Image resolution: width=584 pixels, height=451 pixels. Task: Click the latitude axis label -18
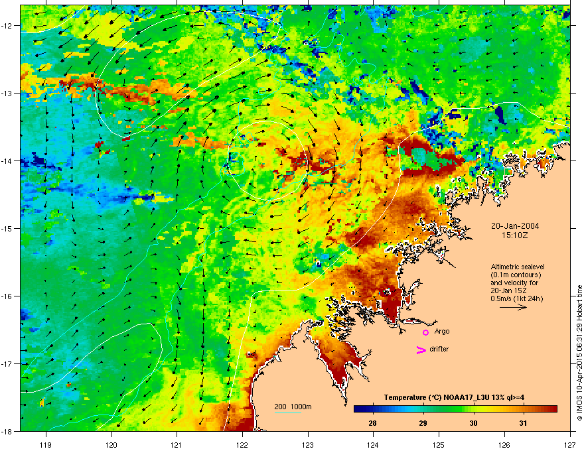pyautogui.click(x=7, y=431)
